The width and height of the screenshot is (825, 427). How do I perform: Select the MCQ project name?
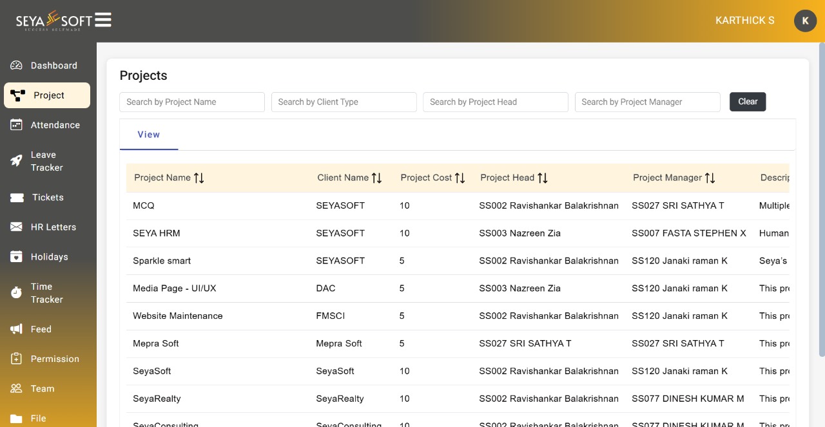click(144, 205)
